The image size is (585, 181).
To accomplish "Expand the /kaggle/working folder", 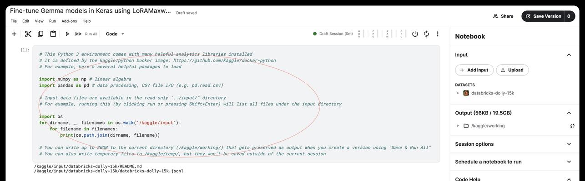I will [458, 126].
